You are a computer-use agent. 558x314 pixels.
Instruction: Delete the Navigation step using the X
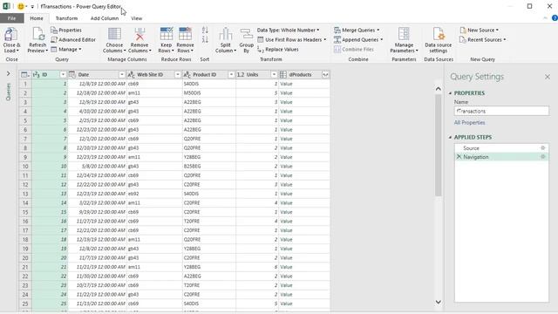459,157
